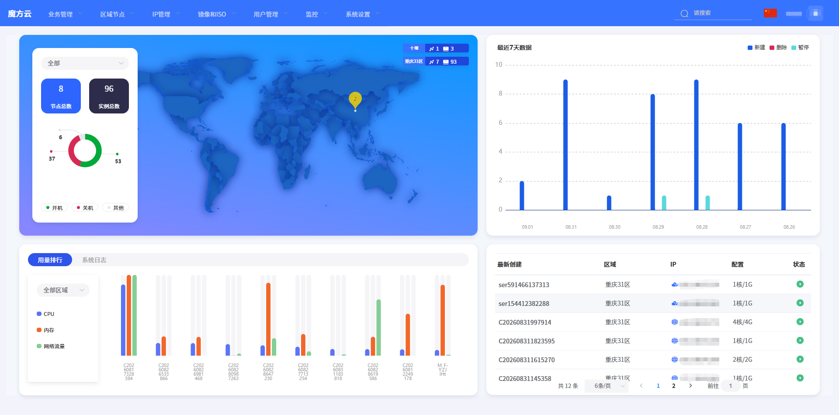Open the China flag language selector
The width and height of the screenshot is (839, 415).
(x=770, y=13)
